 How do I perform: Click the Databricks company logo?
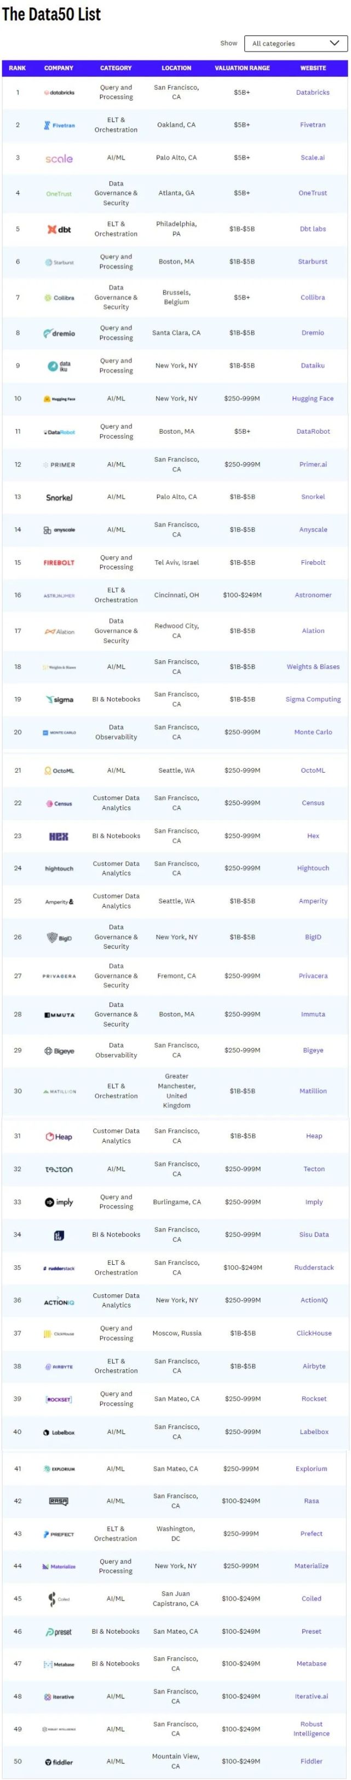click(59, 93)
